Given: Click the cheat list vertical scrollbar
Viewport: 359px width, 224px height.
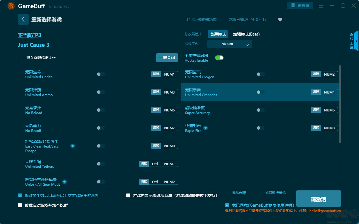Looking at the screenshot, I should click(x=340, y=104).
